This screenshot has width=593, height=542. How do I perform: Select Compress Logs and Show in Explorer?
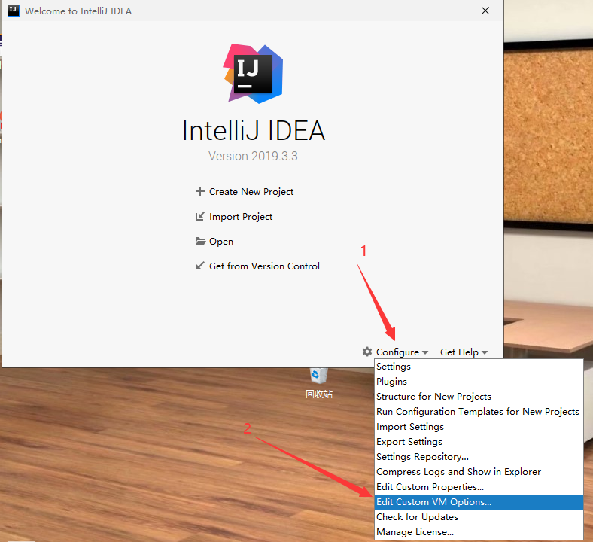pyautogui.click(x=479, y=472)
